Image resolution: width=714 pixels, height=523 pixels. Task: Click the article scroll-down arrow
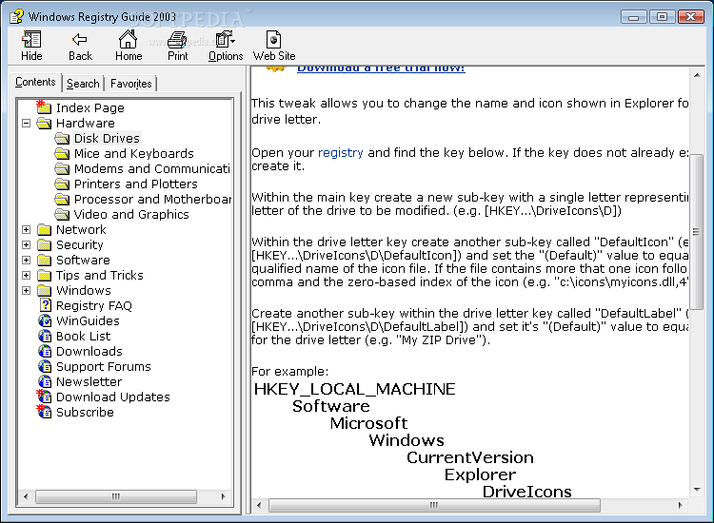(x=697, y=490)
